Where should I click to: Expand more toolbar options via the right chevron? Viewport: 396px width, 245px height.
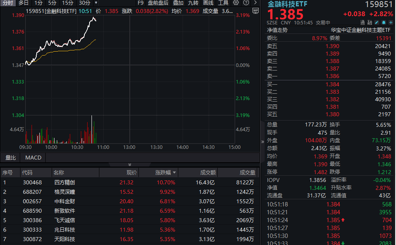pyautogui.click(x=255, y=3)
